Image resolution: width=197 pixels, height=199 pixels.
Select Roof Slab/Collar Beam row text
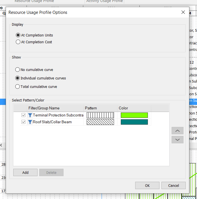[52, 122]
